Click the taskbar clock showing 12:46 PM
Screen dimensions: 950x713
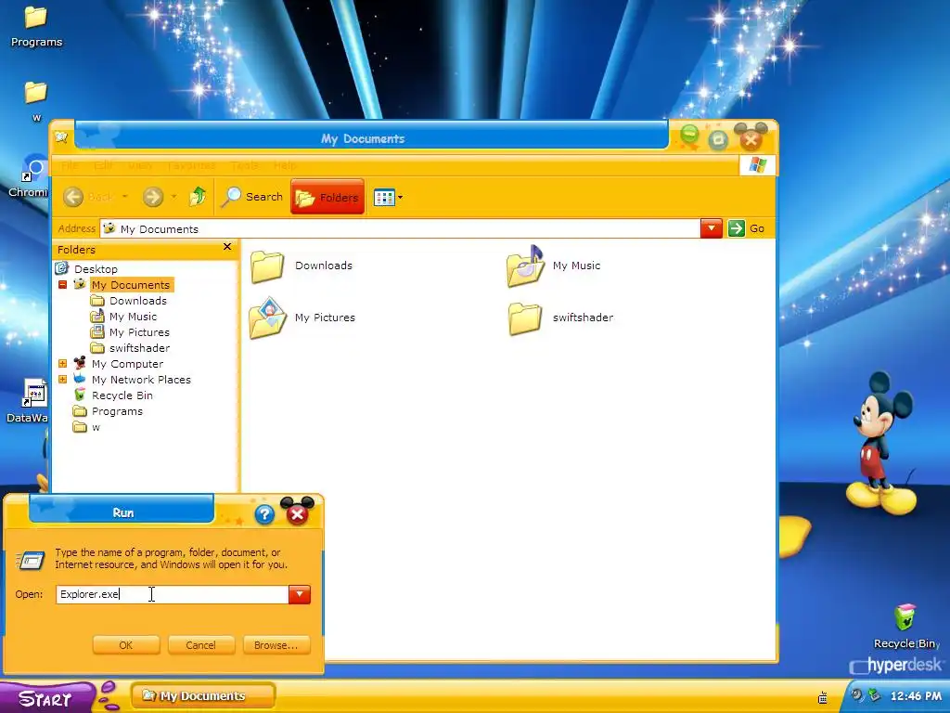point(916,696)
